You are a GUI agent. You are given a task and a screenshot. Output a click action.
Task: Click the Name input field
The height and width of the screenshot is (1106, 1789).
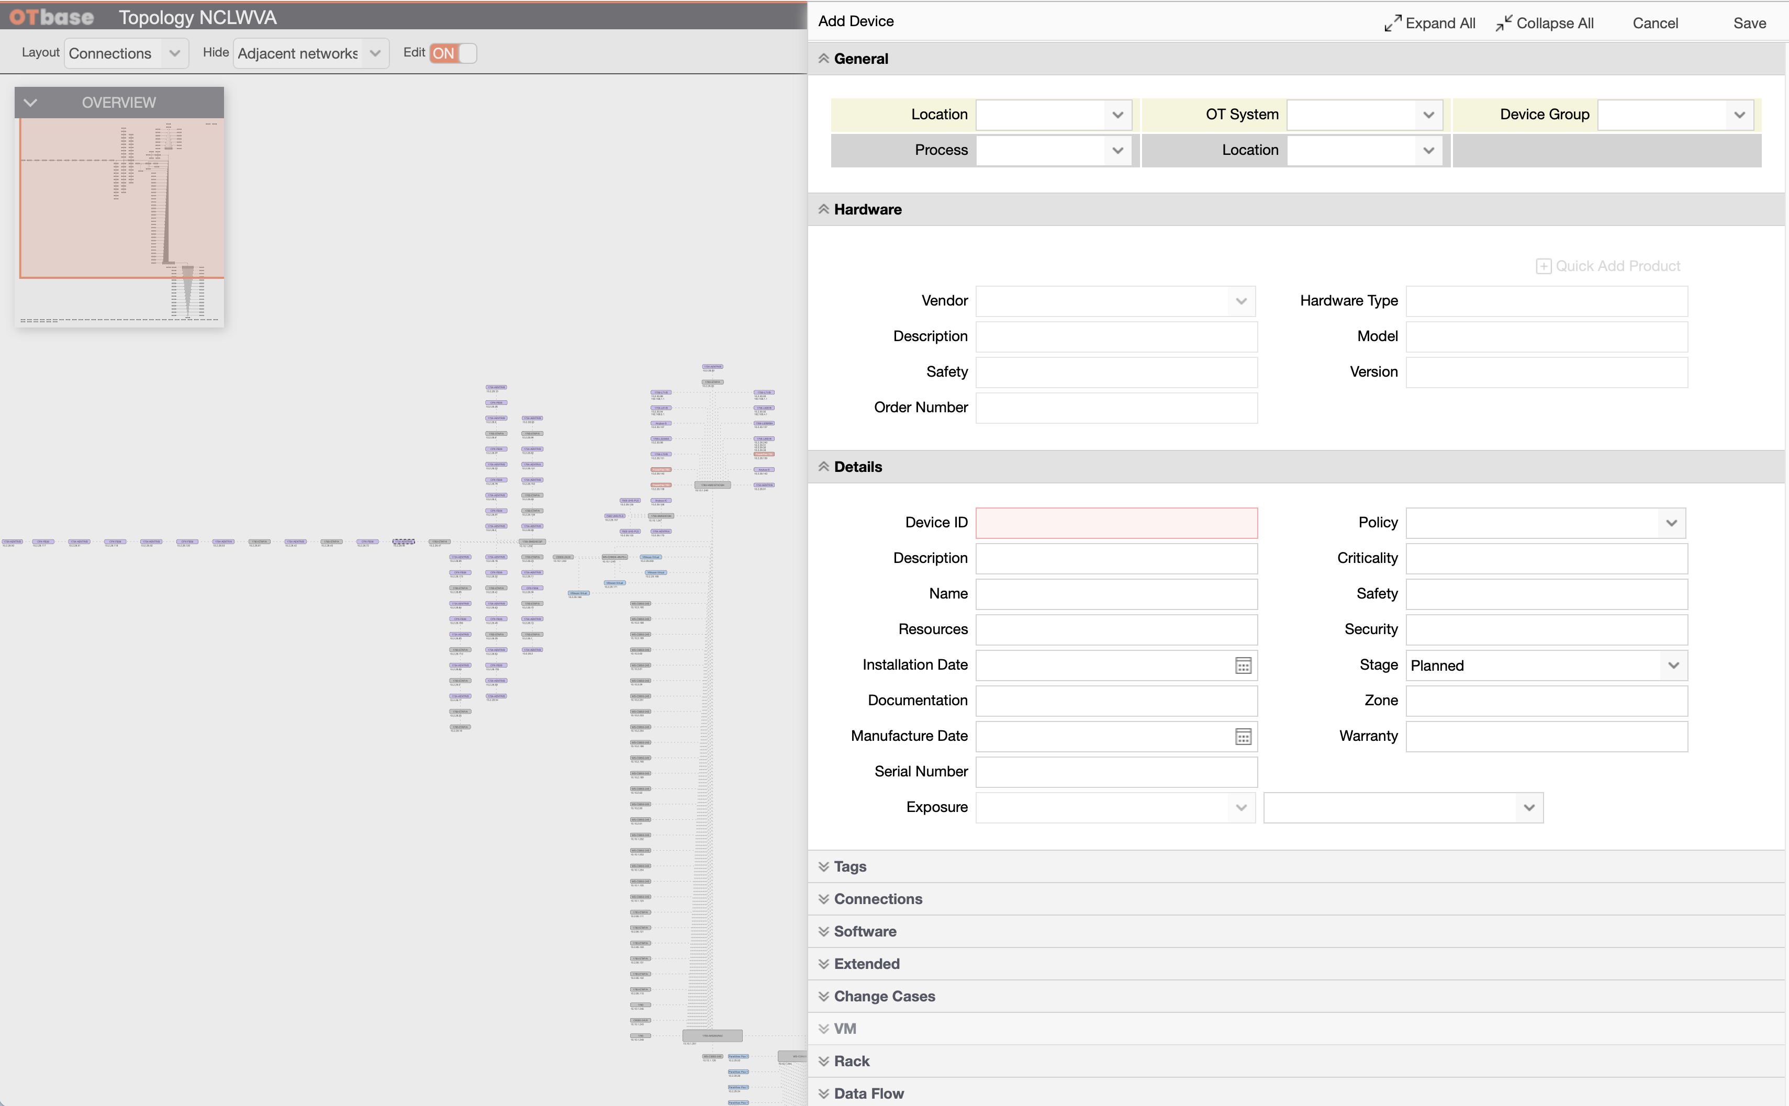tap(1116, 594)
